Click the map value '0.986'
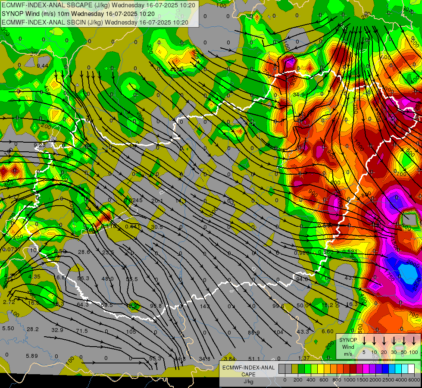 (x=302, y=253)
